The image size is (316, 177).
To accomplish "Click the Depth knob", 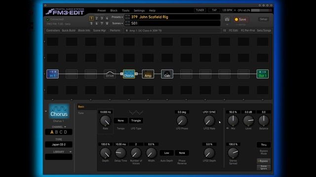I will (x=105, y=153).
